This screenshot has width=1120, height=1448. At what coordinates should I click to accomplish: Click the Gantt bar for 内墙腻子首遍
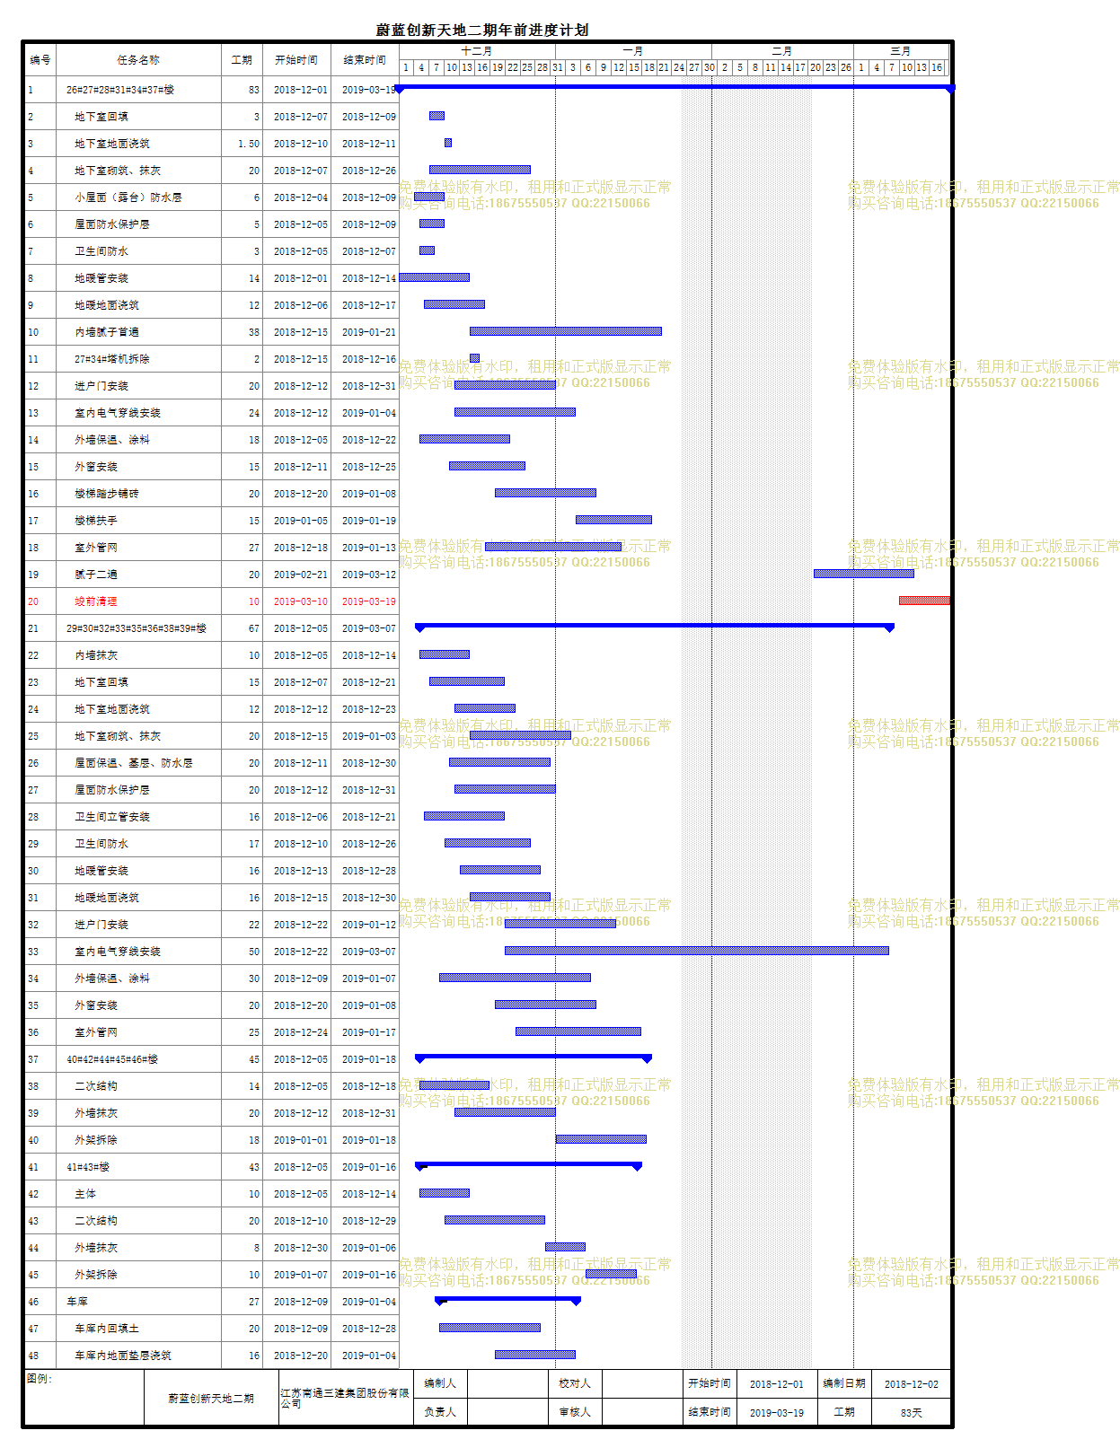click(566, 331)
